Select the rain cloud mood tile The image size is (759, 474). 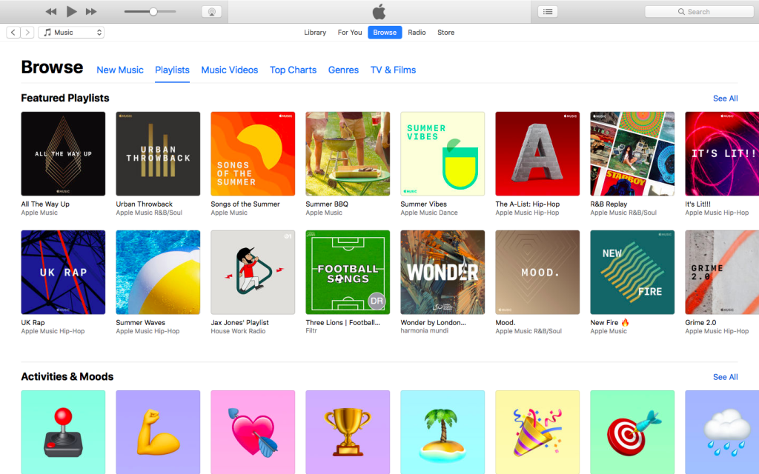coord(722,432)
